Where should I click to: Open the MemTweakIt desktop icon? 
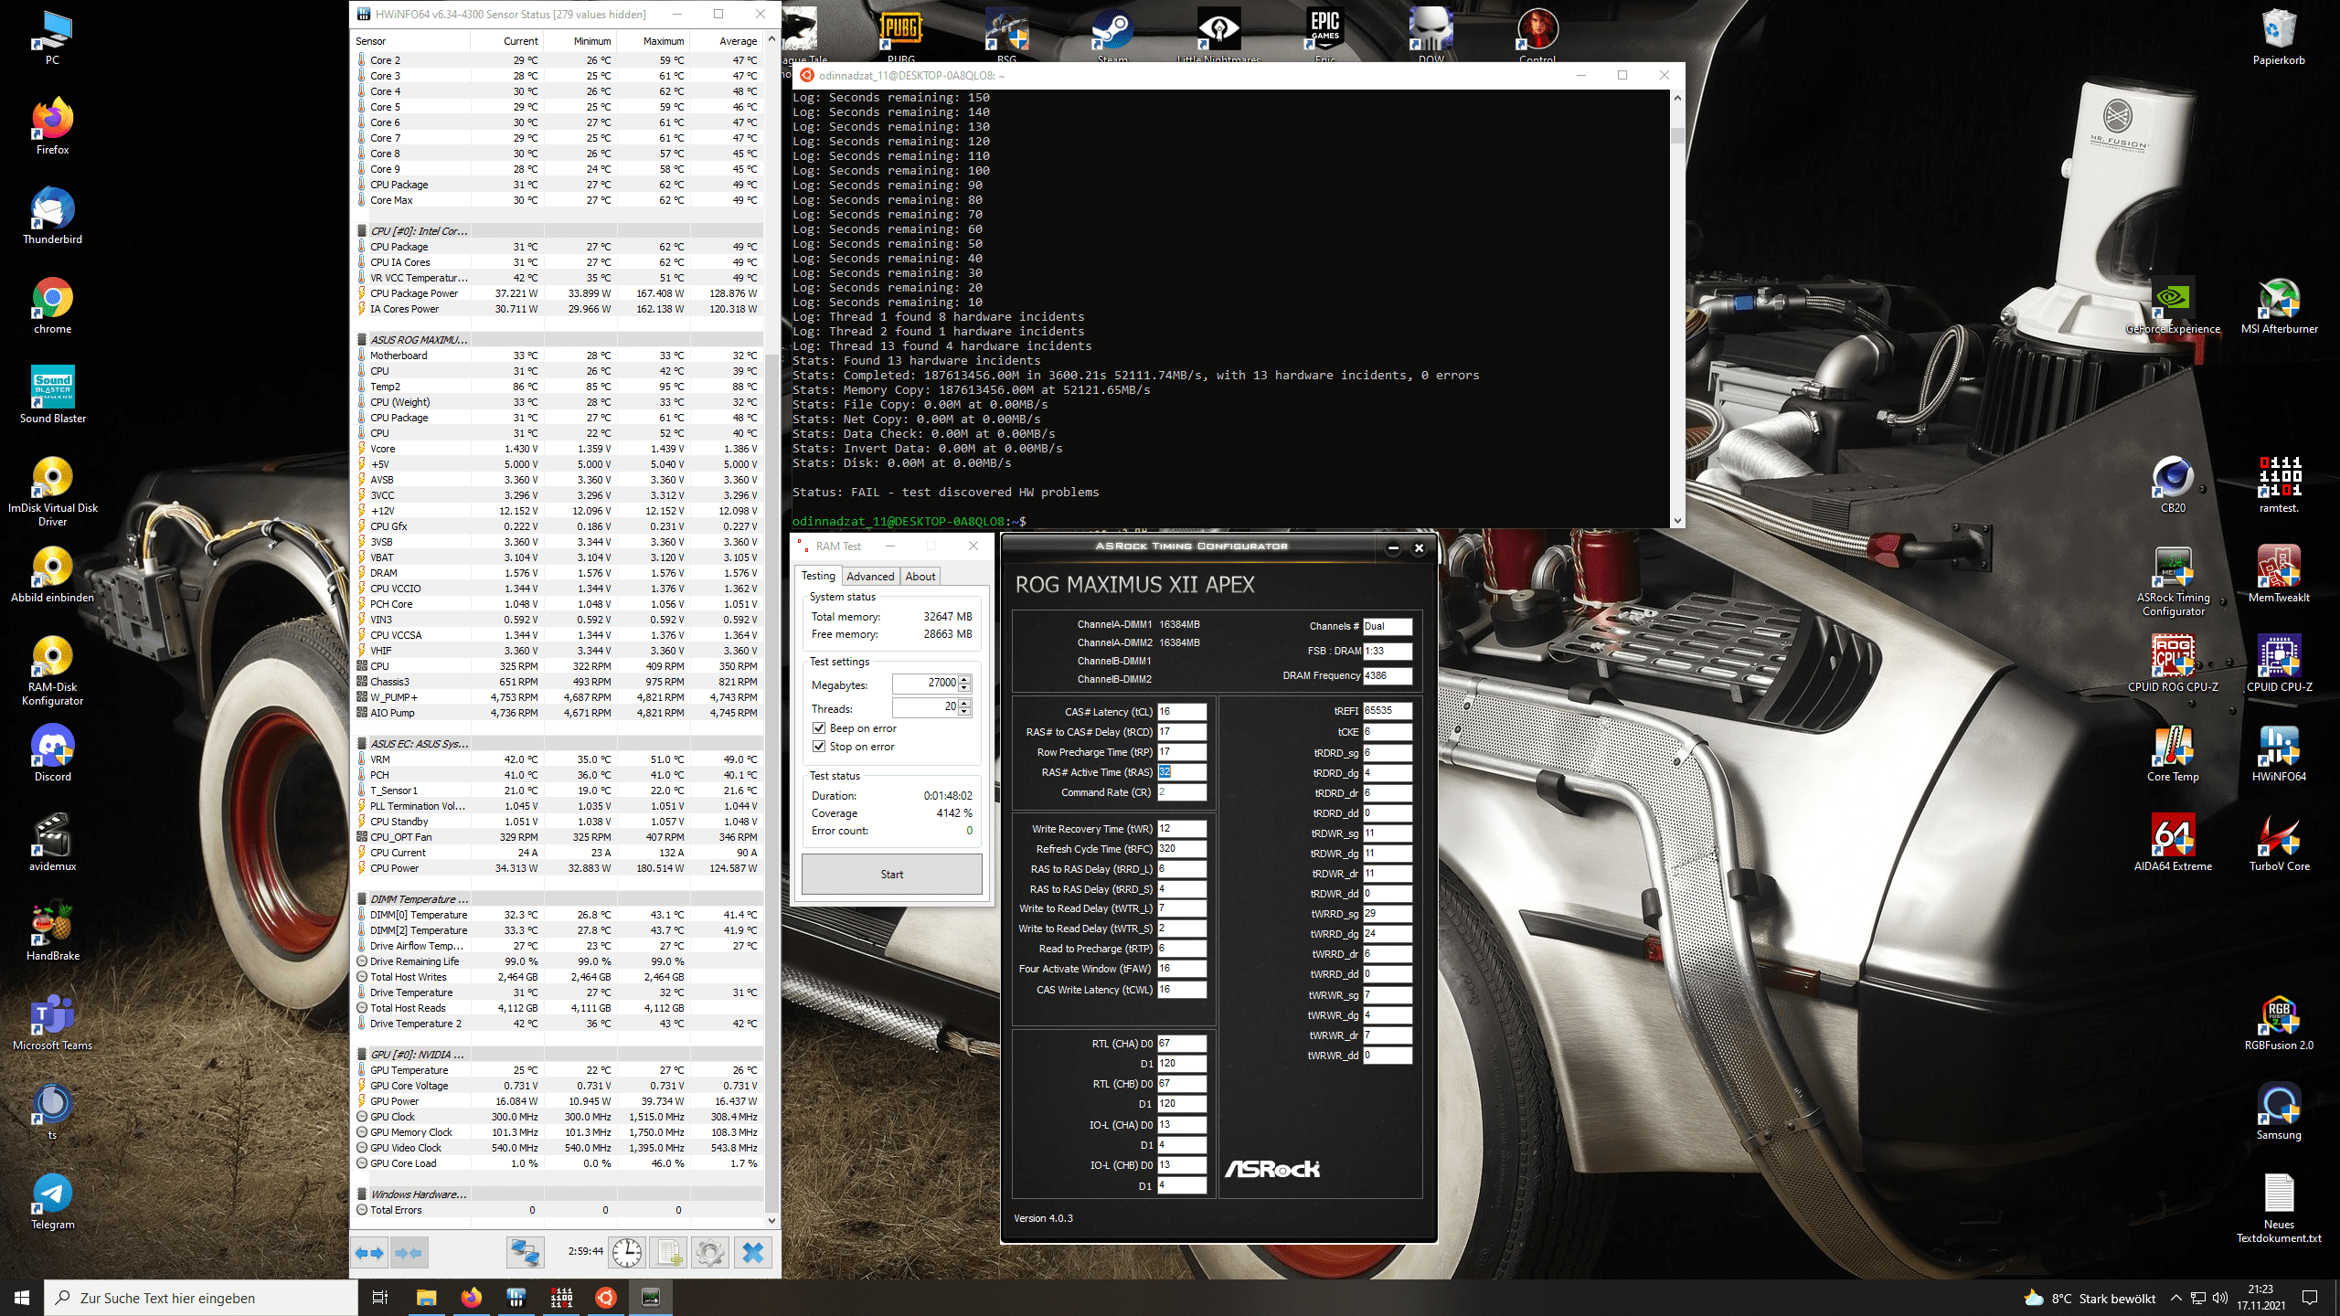2279,574
